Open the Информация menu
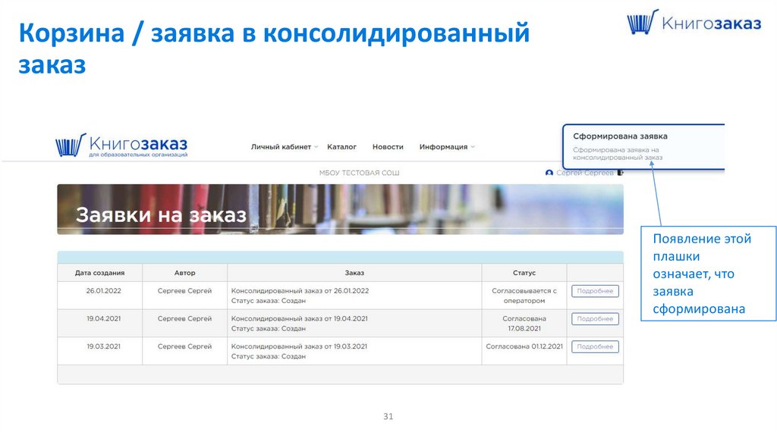 [443, 147]
